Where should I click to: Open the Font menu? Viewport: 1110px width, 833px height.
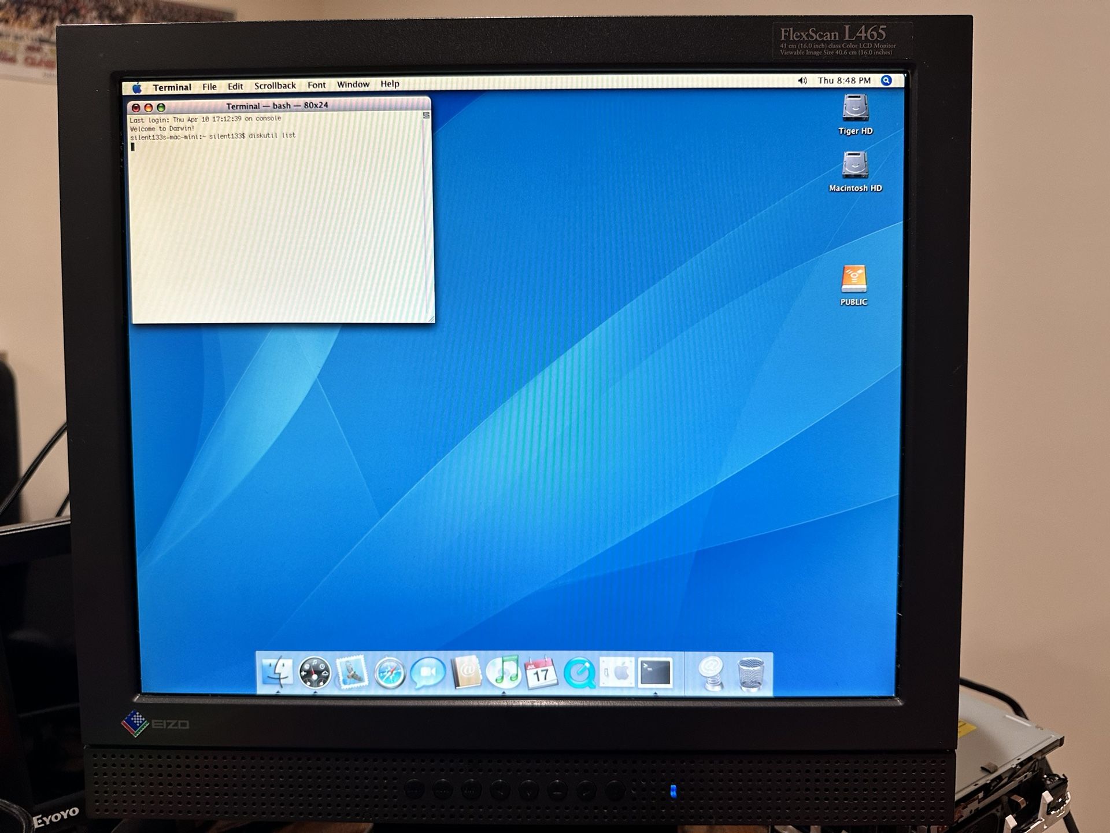pos(316,85)
